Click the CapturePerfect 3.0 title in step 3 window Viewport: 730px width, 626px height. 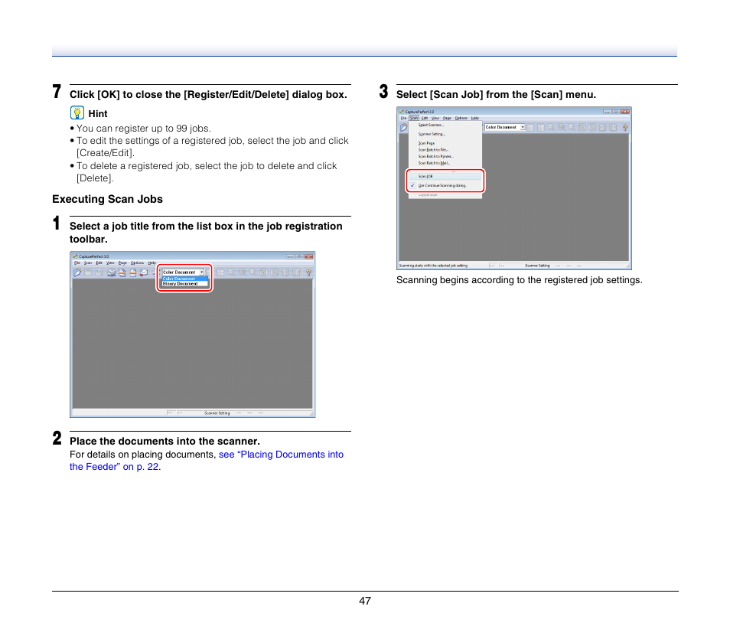click(419, 112)
